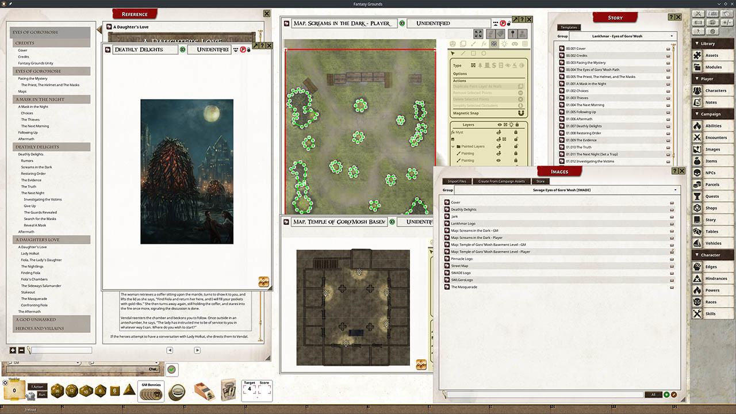This screenshot has width=736, height=414.
Task: Roll the d20 die in the dice tray
Action: pyautogui.click(x=57, y=390)
